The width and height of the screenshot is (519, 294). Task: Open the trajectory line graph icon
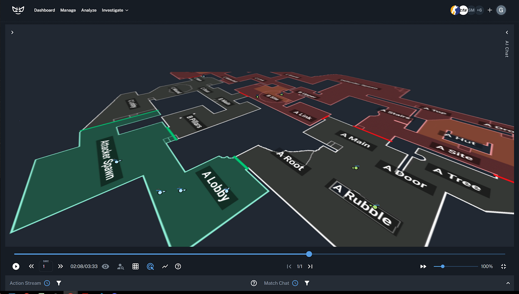[x=165, y=266]
